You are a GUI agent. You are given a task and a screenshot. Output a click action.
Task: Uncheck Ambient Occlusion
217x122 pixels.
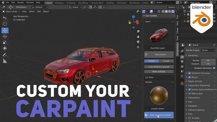coord(190,73)
